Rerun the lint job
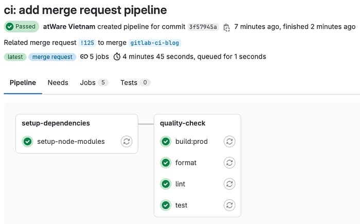 [229, 184]
